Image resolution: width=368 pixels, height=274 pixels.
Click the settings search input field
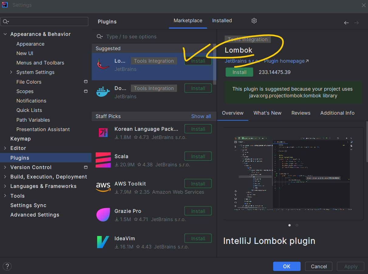[x=45, y=22]
